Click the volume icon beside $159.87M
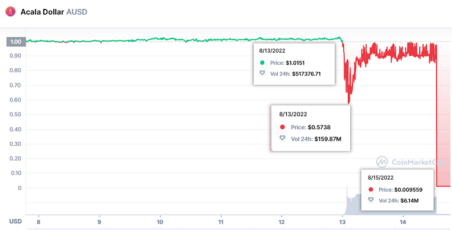The image size is (452, 230). [283, 139]
